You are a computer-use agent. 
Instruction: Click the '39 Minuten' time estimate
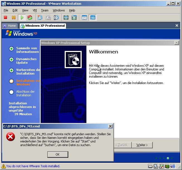23,114
